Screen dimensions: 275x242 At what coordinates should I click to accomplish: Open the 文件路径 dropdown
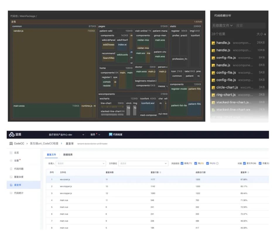pyautogui.click(x=143, y=163)
